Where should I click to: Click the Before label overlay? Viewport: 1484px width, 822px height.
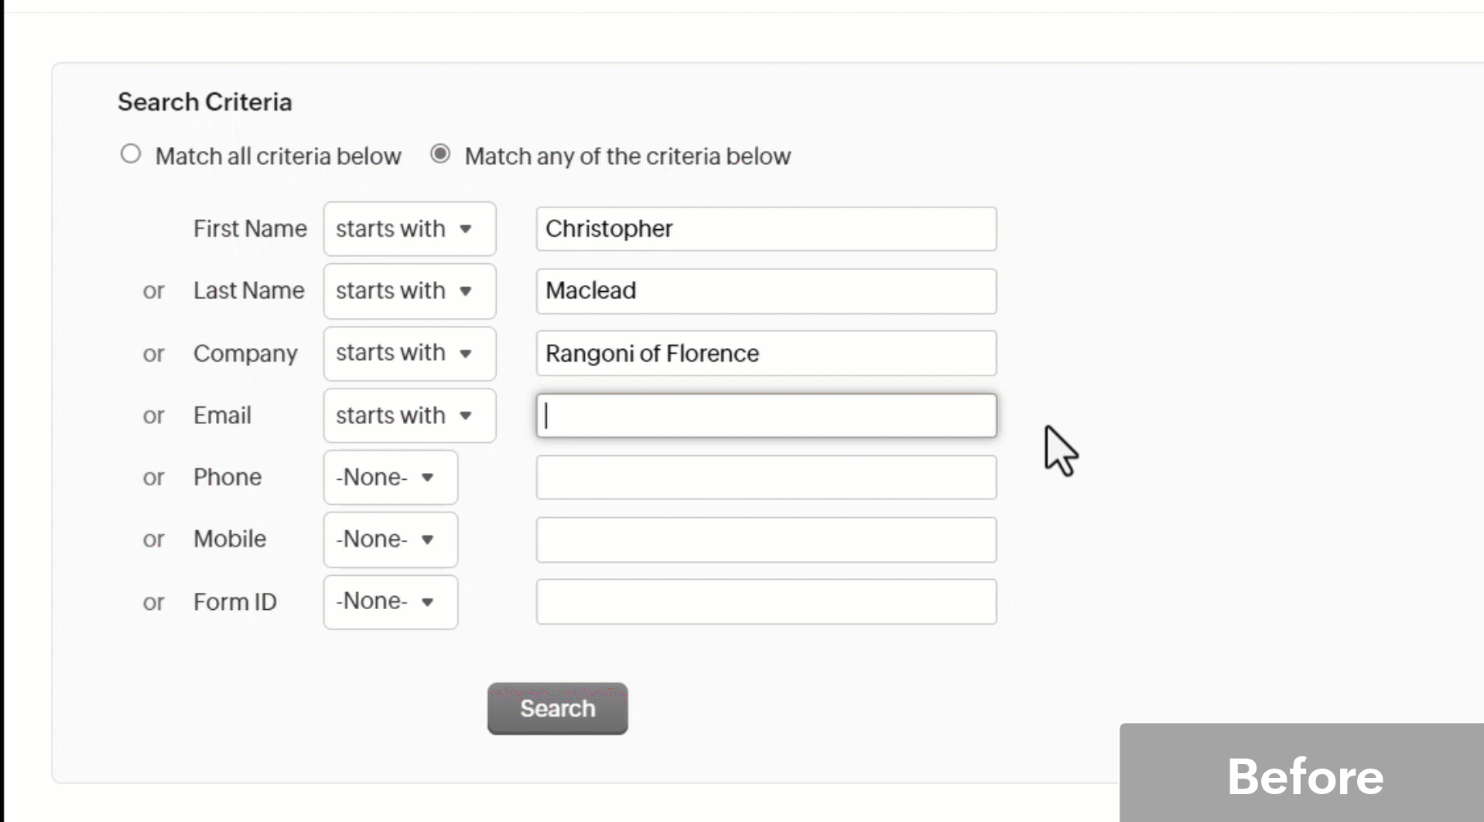(x=1304, y=776)
